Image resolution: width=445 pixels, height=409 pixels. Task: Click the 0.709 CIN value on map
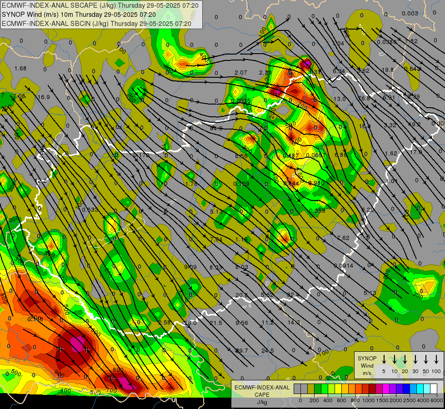(x=241, y=184)
